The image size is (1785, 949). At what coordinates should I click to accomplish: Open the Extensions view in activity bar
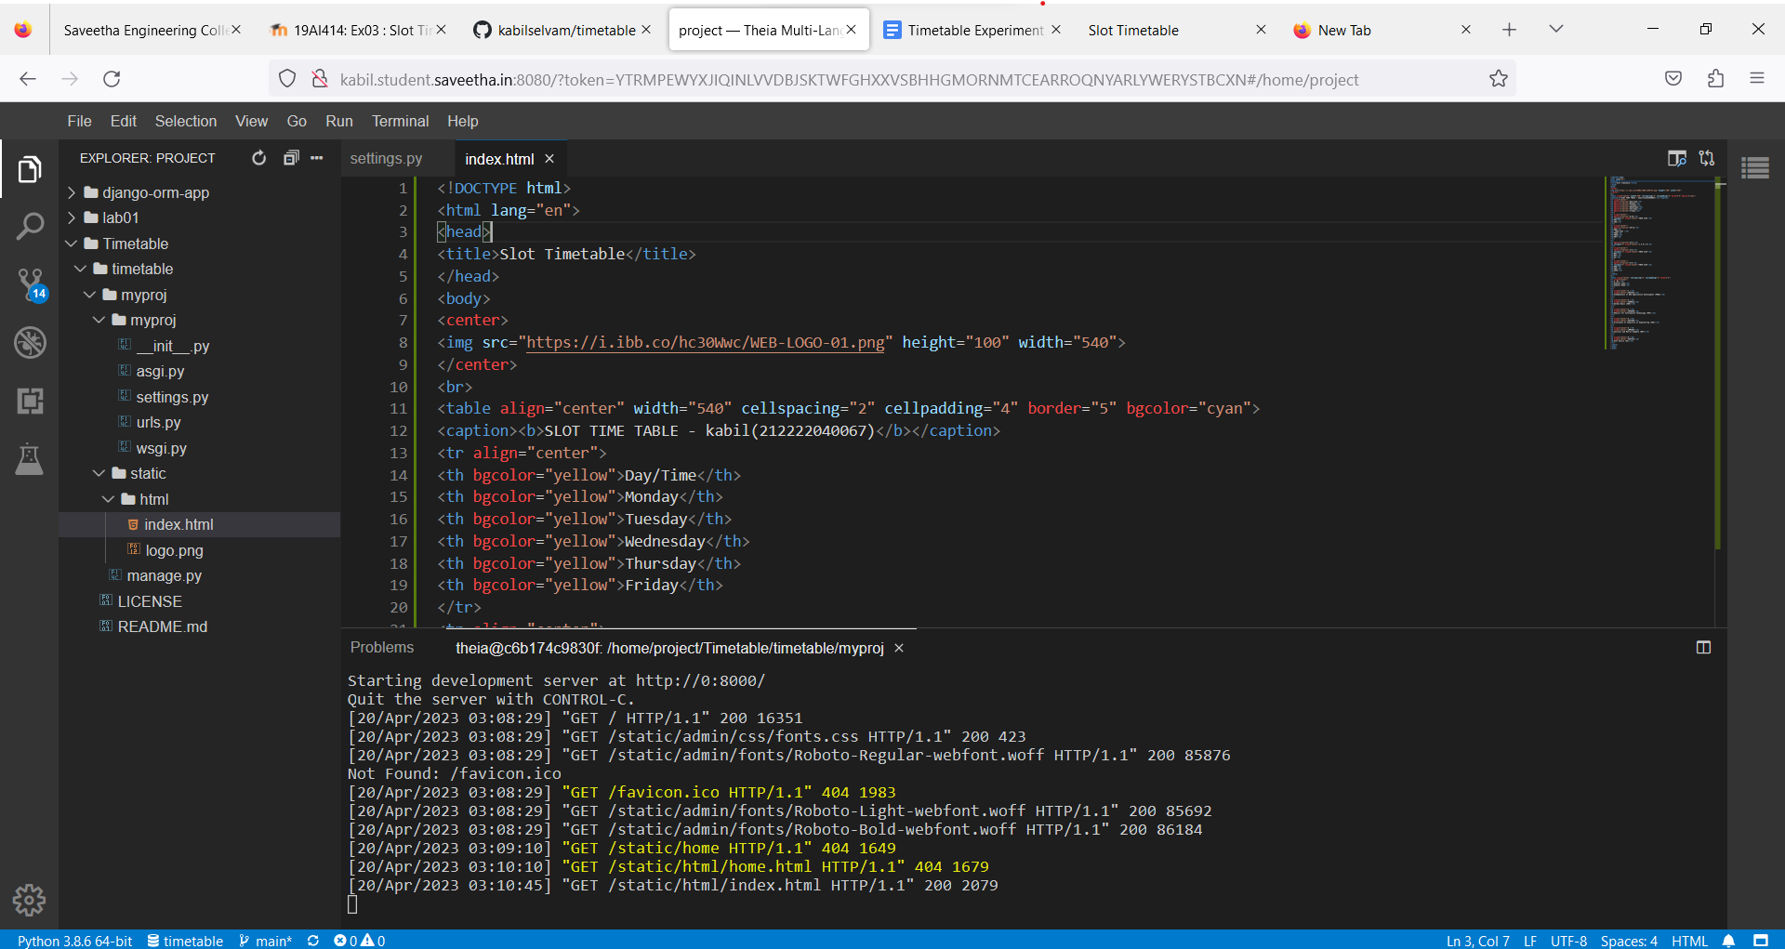coord(30,401)
